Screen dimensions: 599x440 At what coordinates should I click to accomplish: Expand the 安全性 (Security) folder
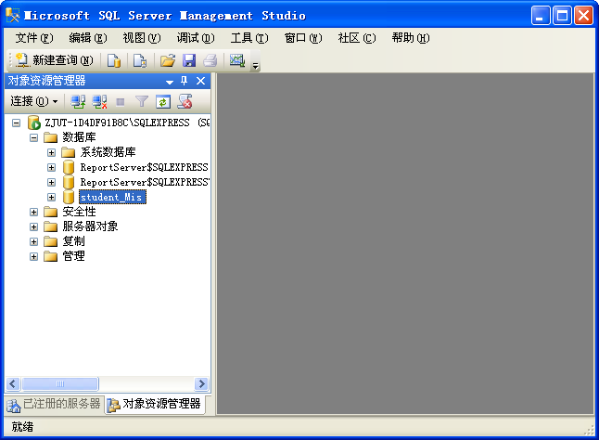[34, 212]
